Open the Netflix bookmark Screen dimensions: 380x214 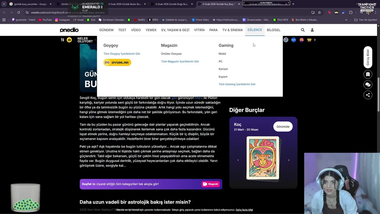(x=139, y=20)
